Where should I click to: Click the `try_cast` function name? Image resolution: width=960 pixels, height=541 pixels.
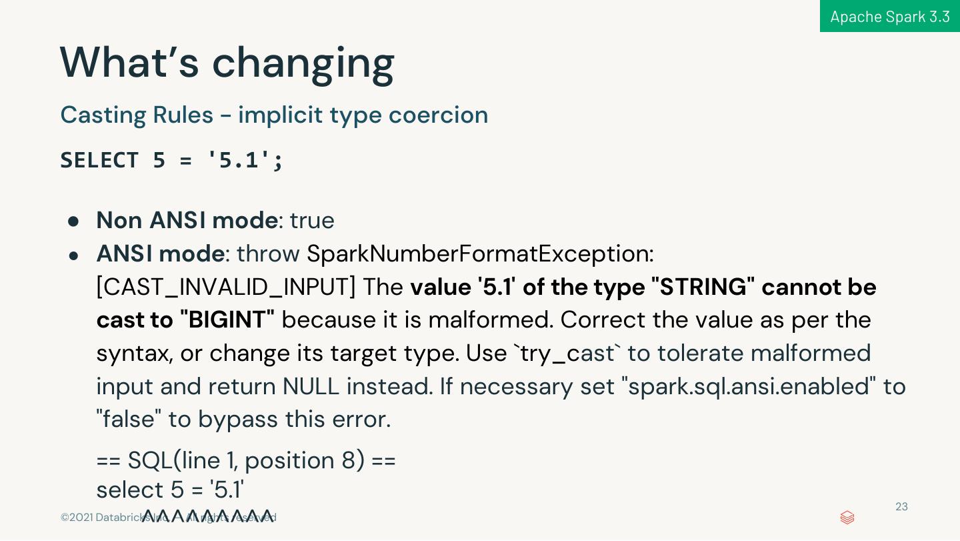pos(567,354)
